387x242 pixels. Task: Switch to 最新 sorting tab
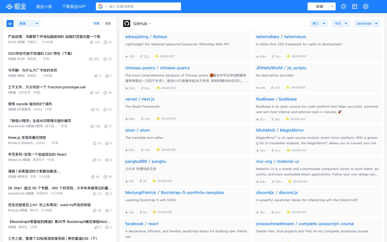click(108, 23)
